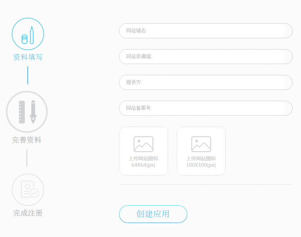Click the 64X64(px) upload label text
This screenshot has height=237, width=301.
(x=143, y=165)
